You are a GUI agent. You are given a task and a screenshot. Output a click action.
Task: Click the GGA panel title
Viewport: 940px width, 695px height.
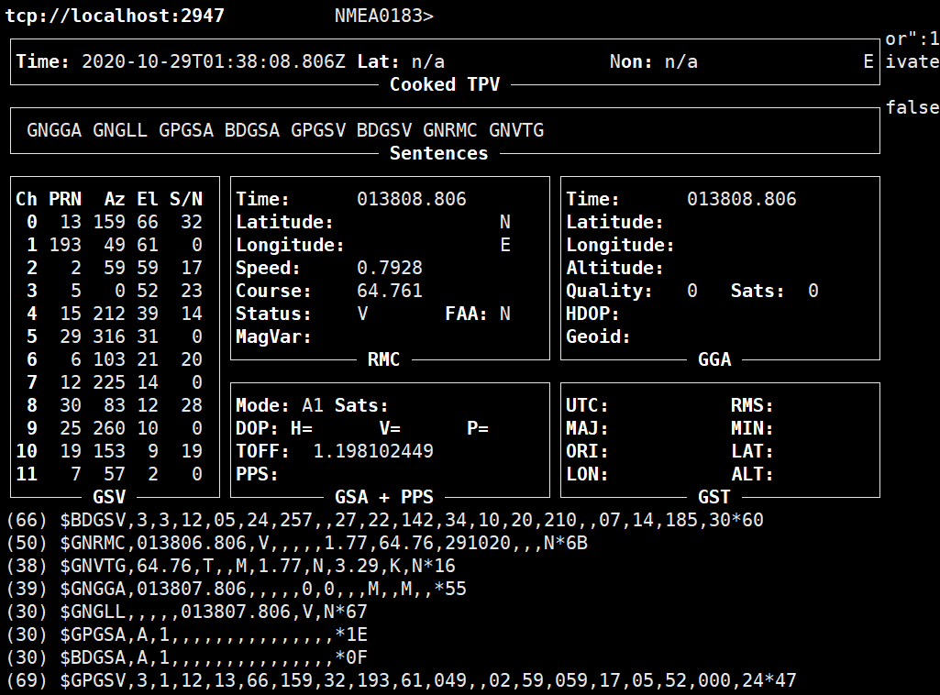coord(714,359)
